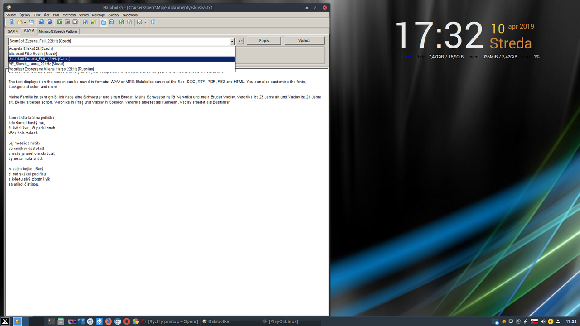The width and height of the screenshot is (580, 326).
Task: Click text line 'Jej metelica nôtila'
Action: (x=24, y=143)
